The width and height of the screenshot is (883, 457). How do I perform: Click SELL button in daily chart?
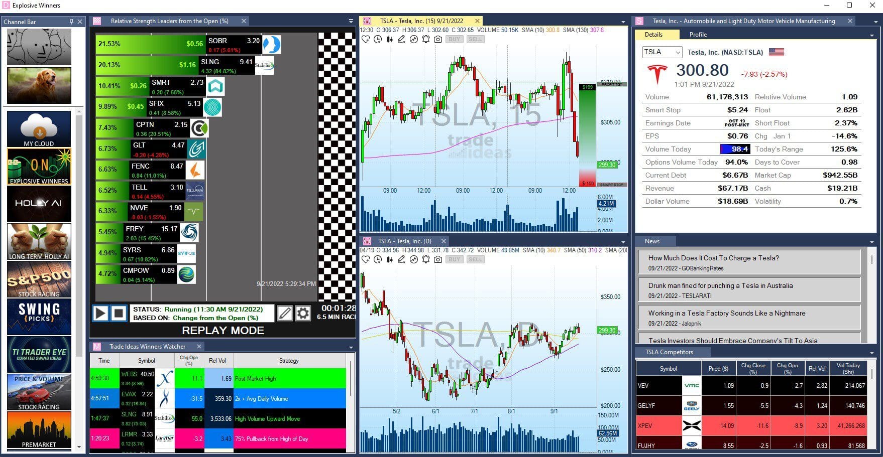point(475,259)
